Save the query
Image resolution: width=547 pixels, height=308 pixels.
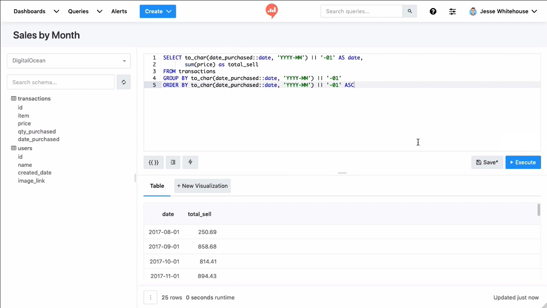point(487,162)
